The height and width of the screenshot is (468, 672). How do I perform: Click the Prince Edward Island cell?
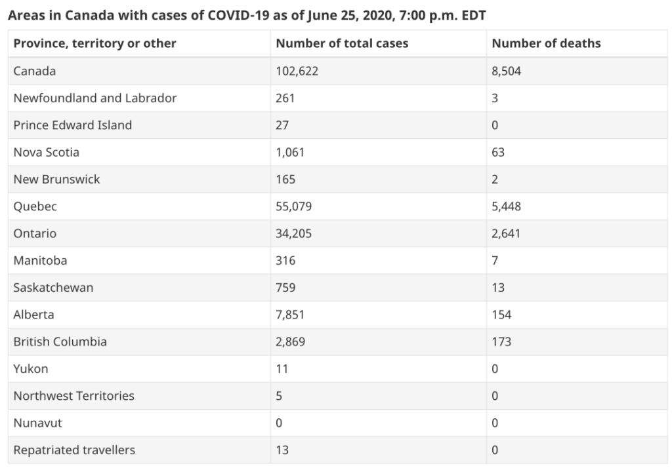72,125
